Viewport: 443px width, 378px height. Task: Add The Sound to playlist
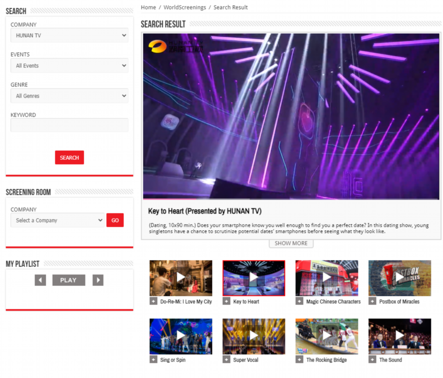click(373, 360)
